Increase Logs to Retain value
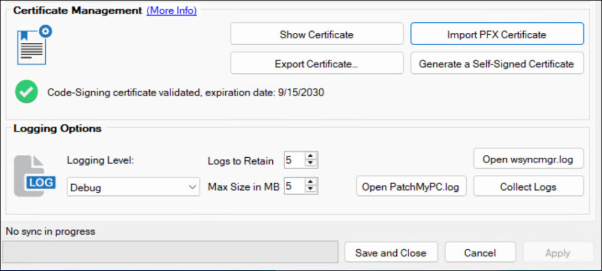 311,156
